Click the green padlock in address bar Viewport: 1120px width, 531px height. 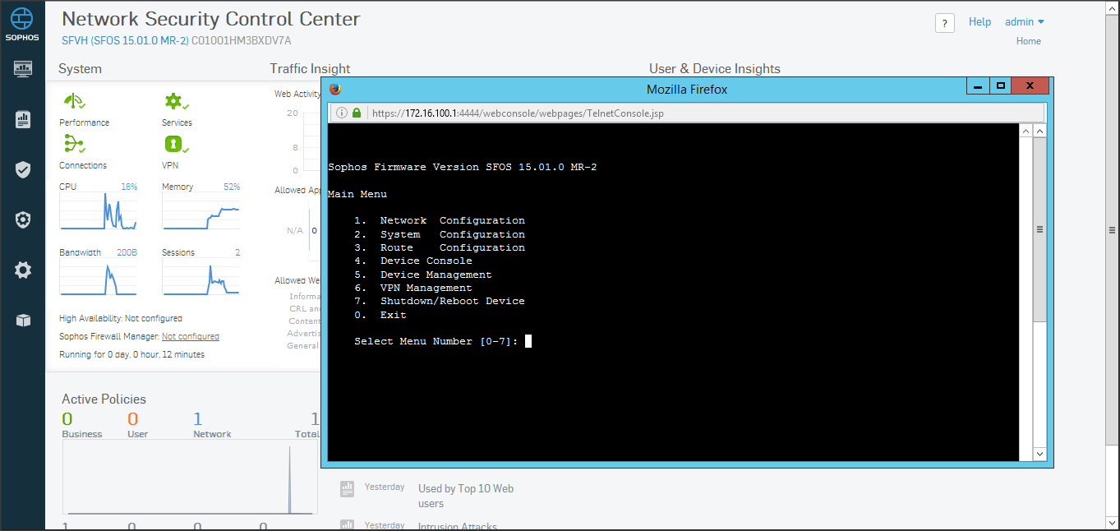[357, 113]
